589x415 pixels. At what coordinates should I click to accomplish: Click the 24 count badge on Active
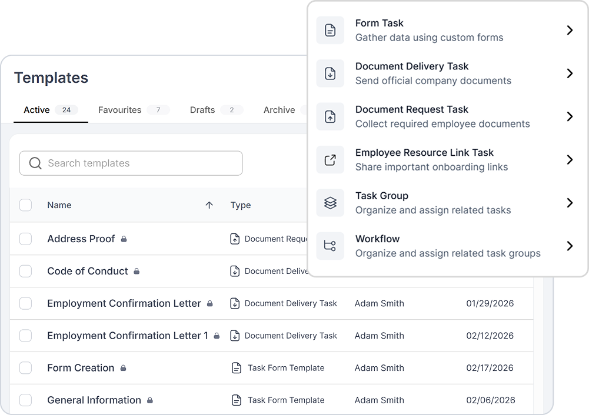pyautogui.click(x=66, y=110)
